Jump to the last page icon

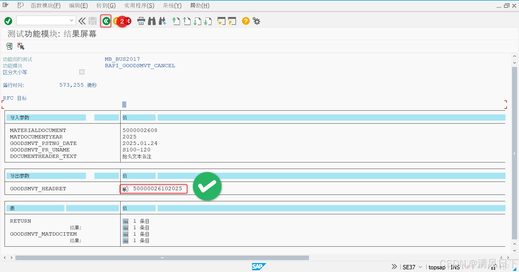pos(208,21)
